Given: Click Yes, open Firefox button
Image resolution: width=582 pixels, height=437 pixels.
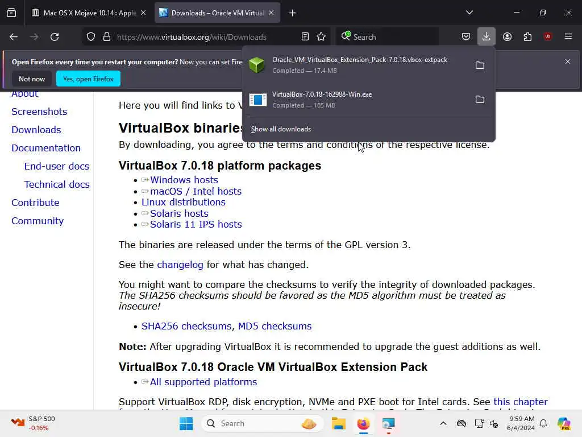Looking at the screenshot, I should [x=88, y=79].
